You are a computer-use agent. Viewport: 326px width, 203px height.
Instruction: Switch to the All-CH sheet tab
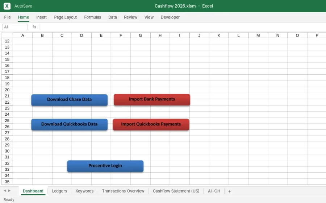(214, 191)
